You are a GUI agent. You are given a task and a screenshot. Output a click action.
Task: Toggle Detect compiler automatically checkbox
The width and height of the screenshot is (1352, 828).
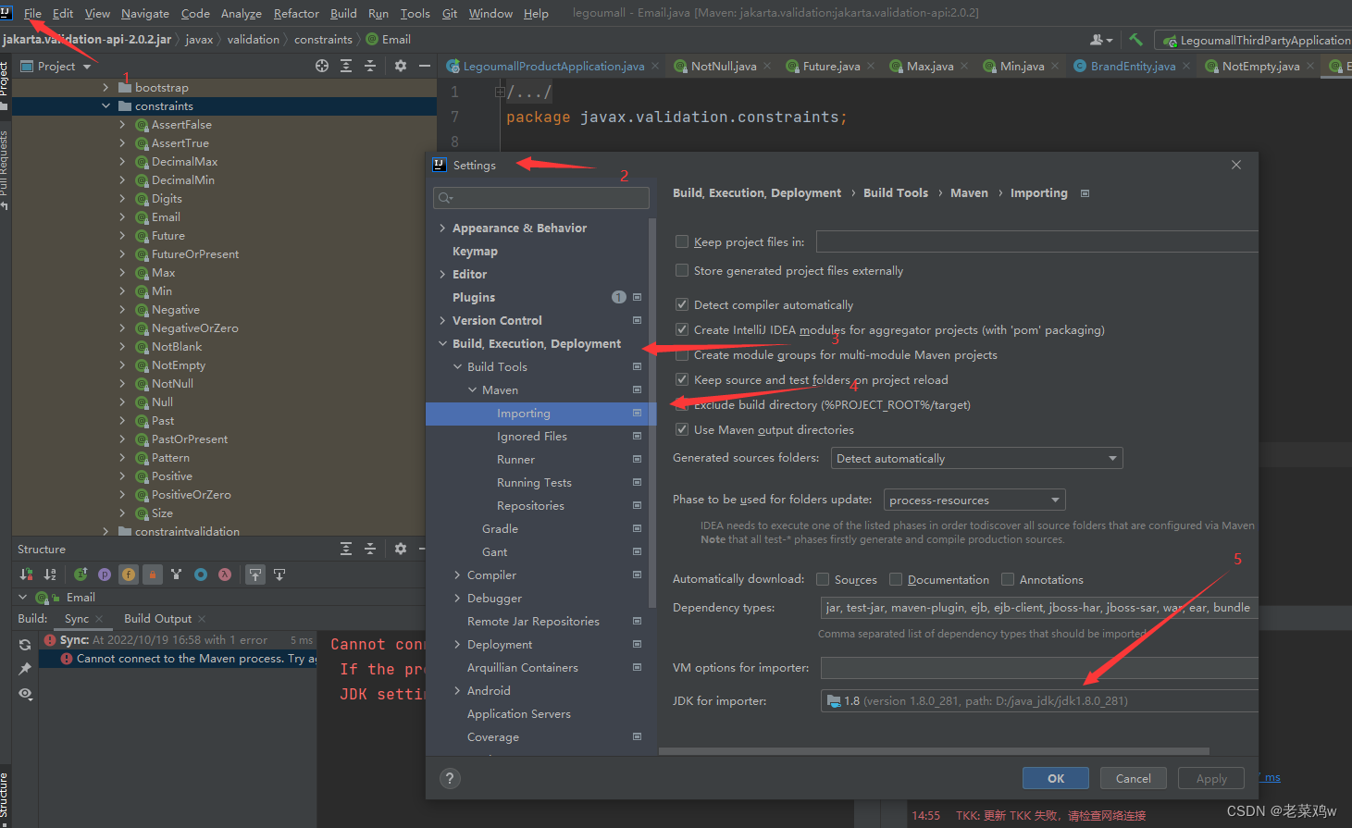[682, 304]
